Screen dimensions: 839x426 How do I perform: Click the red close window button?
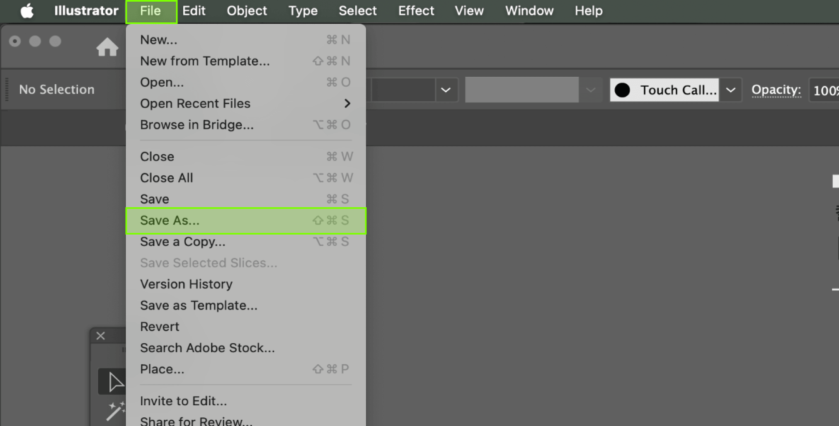tap(15, 41)
